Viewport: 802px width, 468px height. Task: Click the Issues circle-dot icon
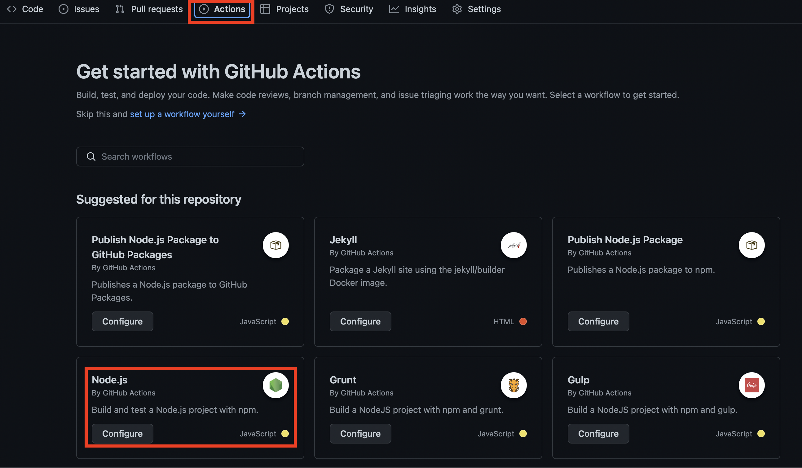coord(63,9)
